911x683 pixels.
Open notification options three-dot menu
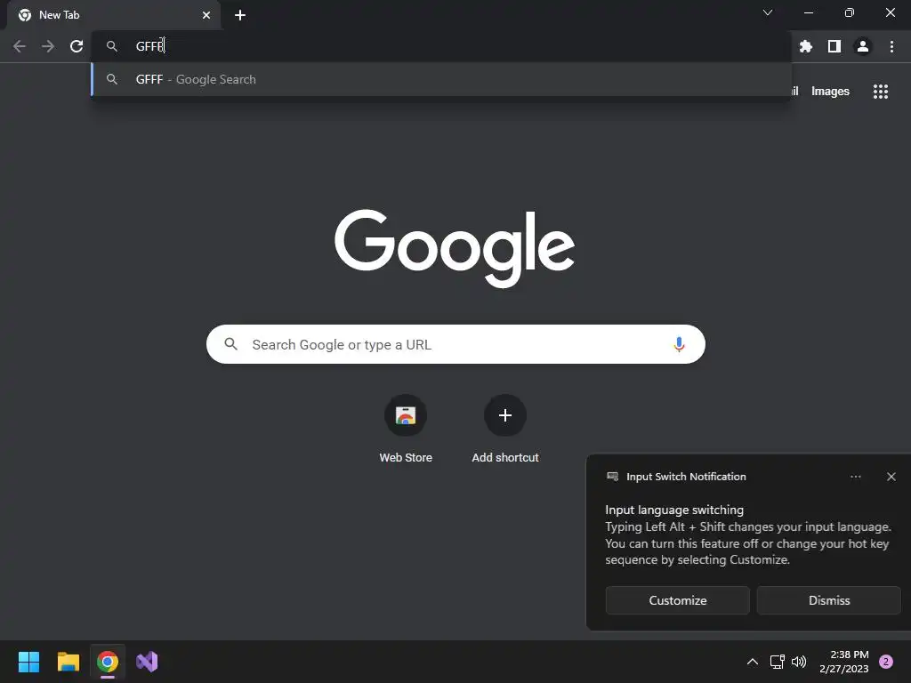[x=855, y=477]
